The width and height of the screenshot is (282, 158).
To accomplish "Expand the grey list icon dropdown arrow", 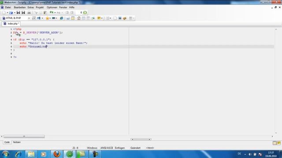I will 110,18.
